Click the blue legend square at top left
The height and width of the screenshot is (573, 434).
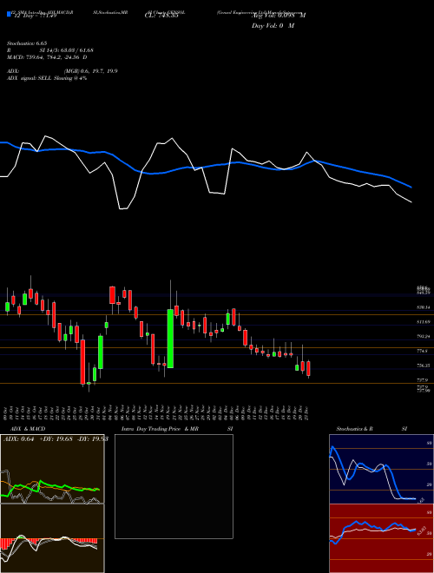[9, 14]
